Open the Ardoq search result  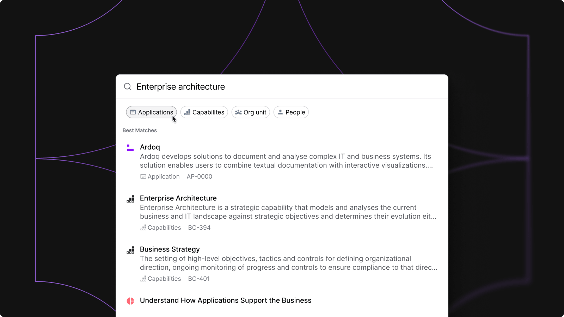point(150,147)
